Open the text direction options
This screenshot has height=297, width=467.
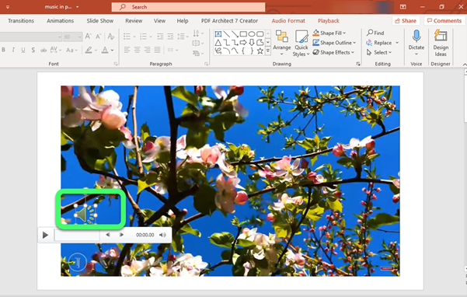(198, 33)
